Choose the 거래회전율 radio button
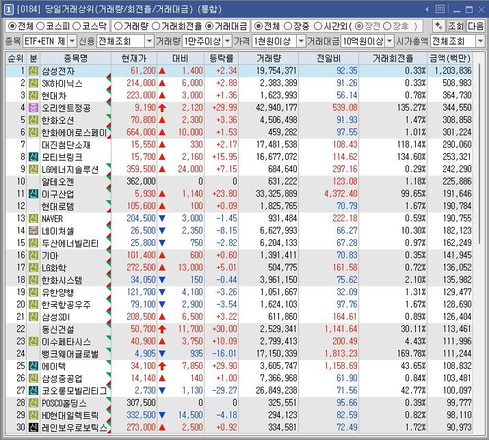489x440 pixels. click(156, 26)
